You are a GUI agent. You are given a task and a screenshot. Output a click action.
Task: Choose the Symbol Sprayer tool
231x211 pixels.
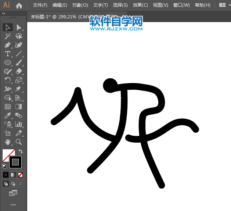tap(8, 124)
